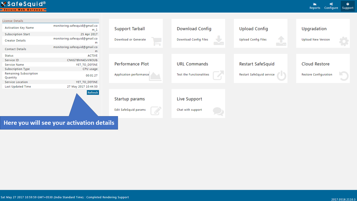Click the Service Location label
357x201 pixels.
click(16, 82)
